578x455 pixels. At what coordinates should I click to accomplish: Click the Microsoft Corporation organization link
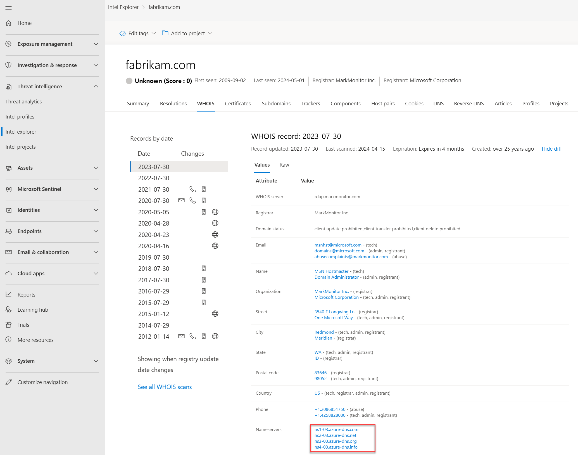336,297
